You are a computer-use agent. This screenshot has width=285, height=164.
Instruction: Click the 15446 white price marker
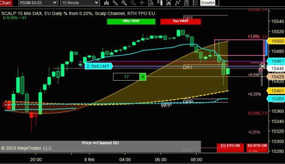pos(276,68)
